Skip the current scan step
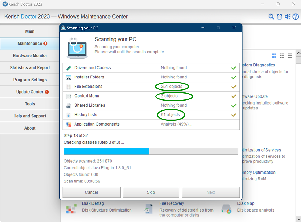Image resolution: width=301 pixels, height=222 pixels. point(151,192)
